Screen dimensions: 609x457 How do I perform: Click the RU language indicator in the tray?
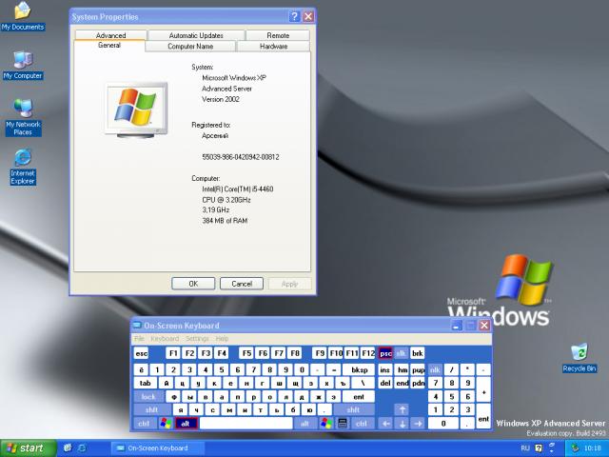(525, 448)
